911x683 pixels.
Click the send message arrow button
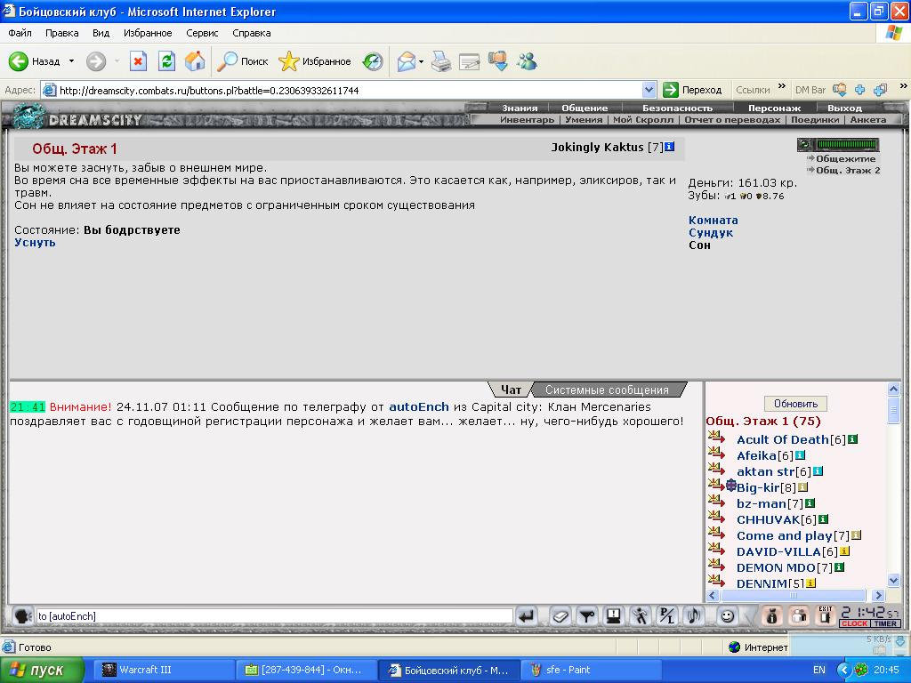click(x=527, y=615)
